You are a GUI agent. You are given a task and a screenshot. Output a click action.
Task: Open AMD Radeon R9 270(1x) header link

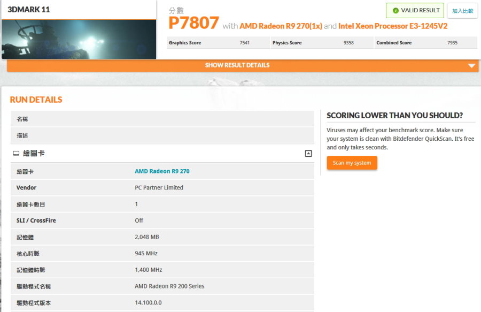click(x=281, y=26)
